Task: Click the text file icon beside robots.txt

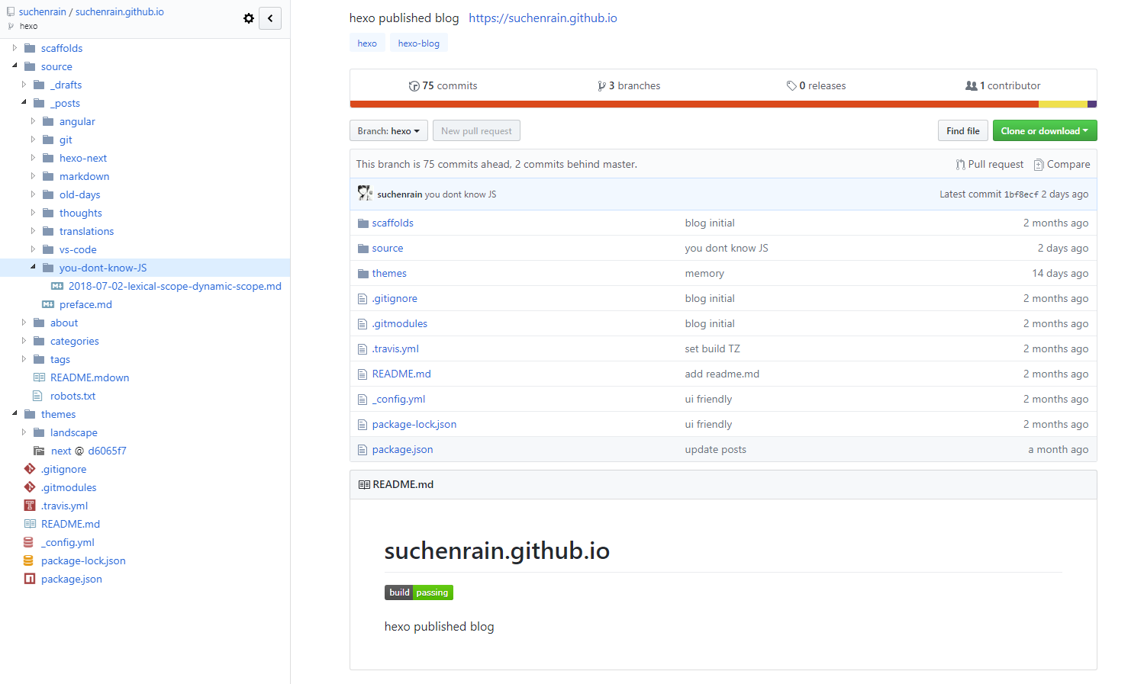Action: coord(37,396)
